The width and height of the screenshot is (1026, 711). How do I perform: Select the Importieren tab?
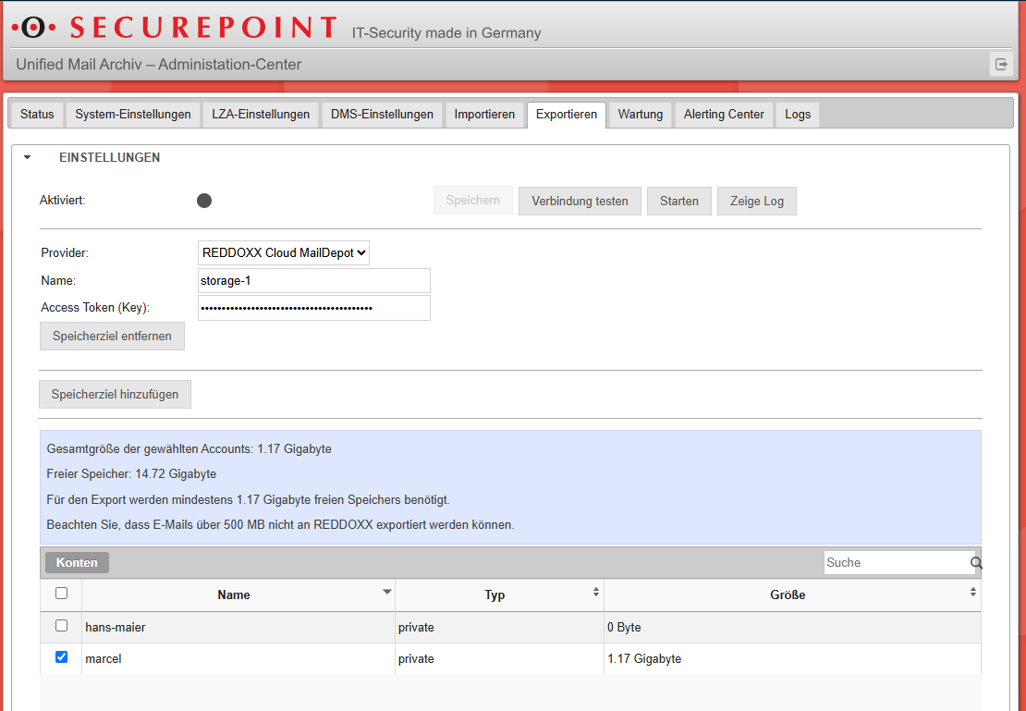[484, 115]
